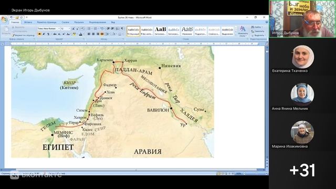This screenshot has width=336, height=189.
Task: Apply the text highlight color
Action: pos(75,34)
